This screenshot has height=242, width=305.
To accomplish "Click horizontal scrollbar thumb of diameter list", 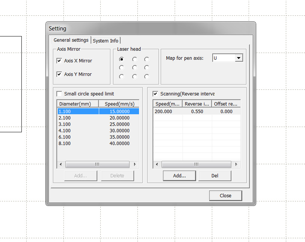I will tap(97, 164).
